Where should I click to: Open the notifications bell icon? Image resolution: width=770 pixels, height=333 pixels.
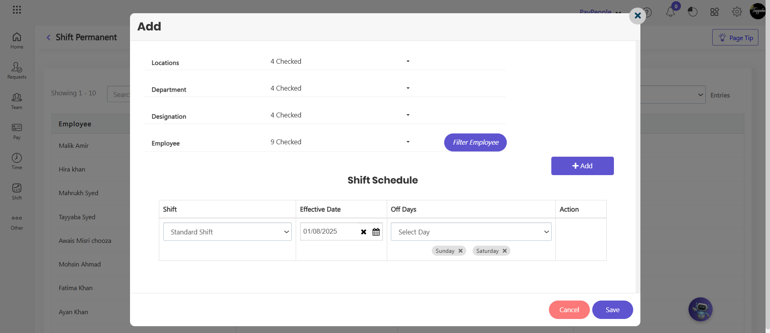coord(670,12)
